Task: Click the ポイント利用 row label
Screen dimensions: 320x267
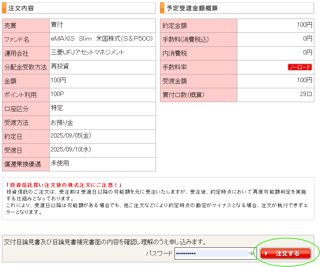Action: click(20, 95)
